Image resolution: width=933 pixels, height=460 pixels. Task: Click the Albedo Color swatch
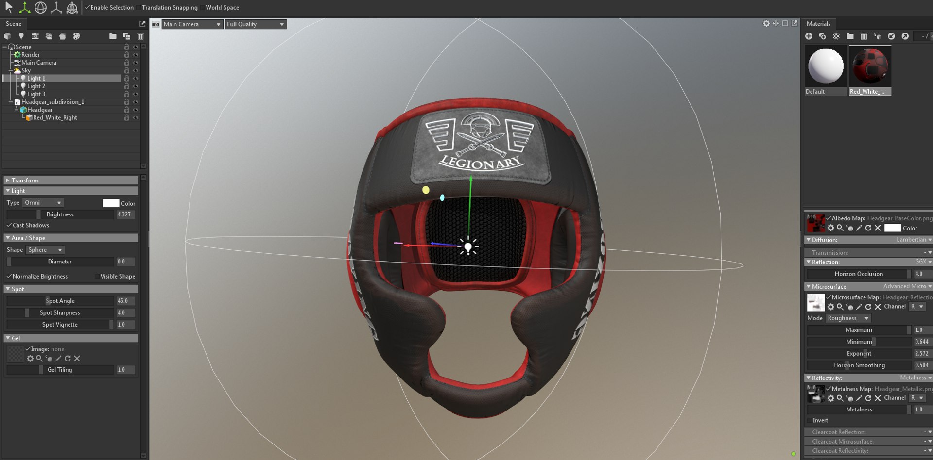pyautogui.click(x=892, y=228)
